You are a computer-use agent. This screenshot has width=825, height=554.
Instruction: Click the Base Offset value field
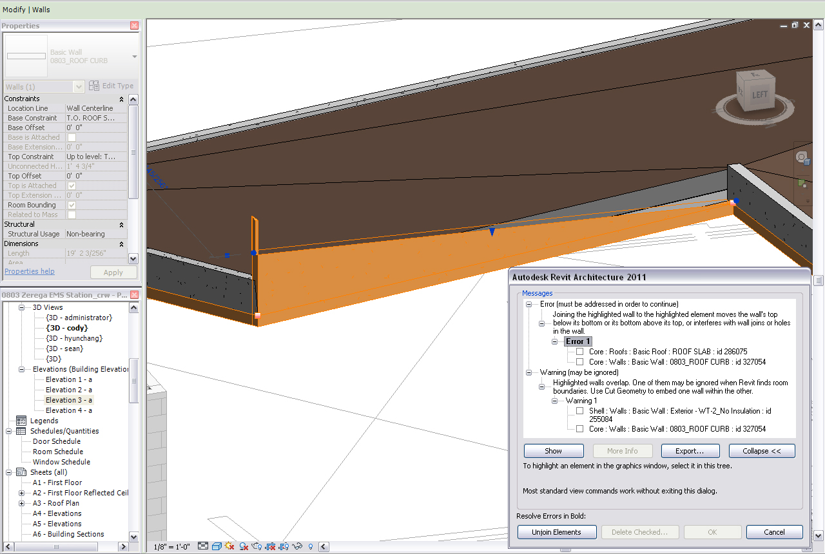click(x=95, y=128)
